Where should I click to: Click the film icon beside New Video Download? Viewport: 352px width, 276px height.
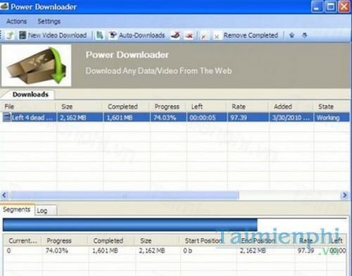point(23,35)
